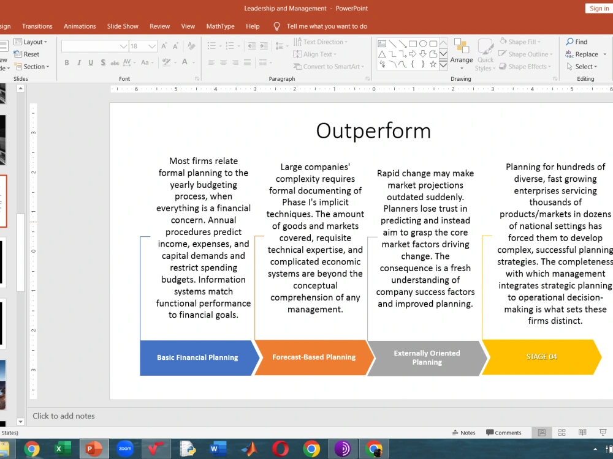The height and width of the screenshot is (459, 613).
Task: Click Increase Font Size icon
Action: pyautogui.click(x=164, y=46)
